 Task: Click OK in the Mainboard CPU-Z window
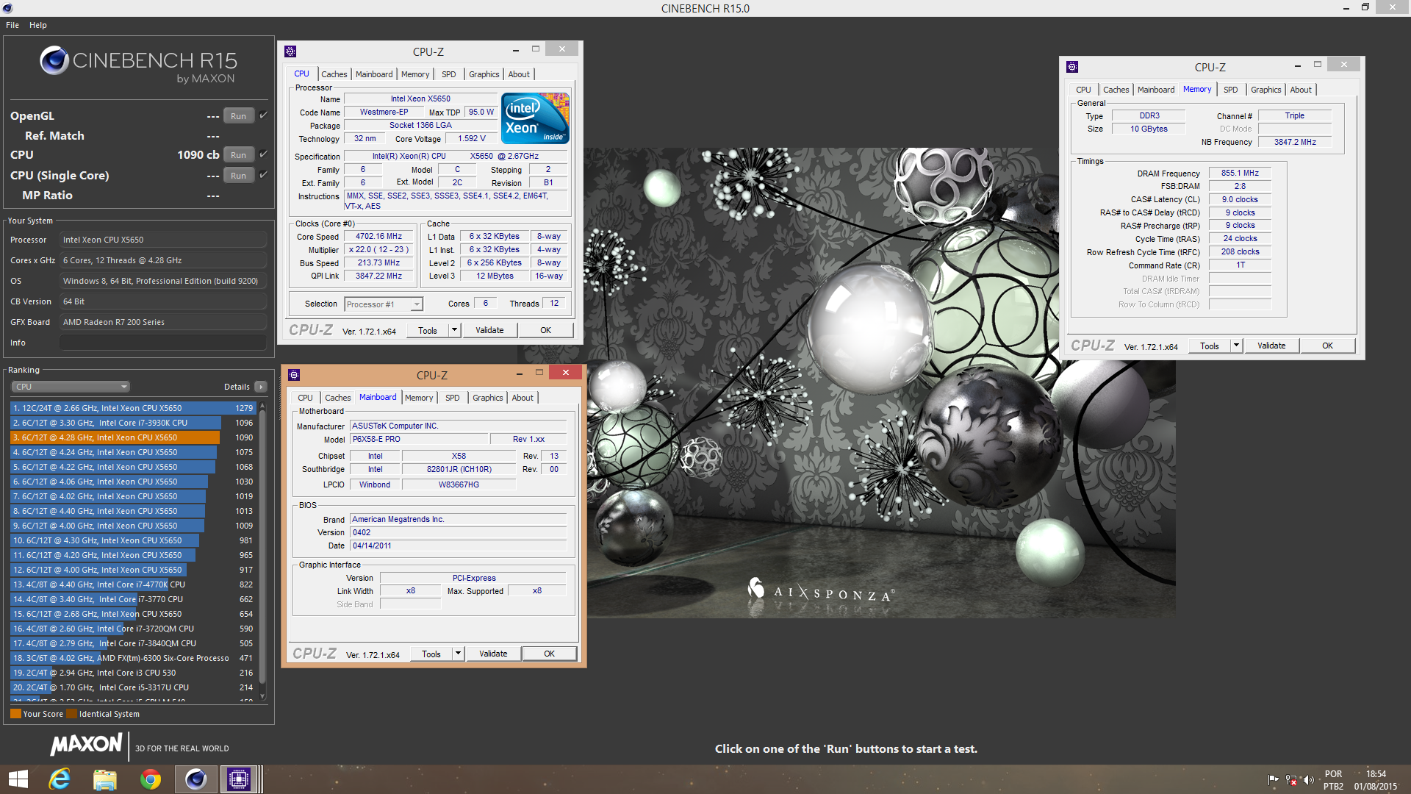[x=549, y=654]
